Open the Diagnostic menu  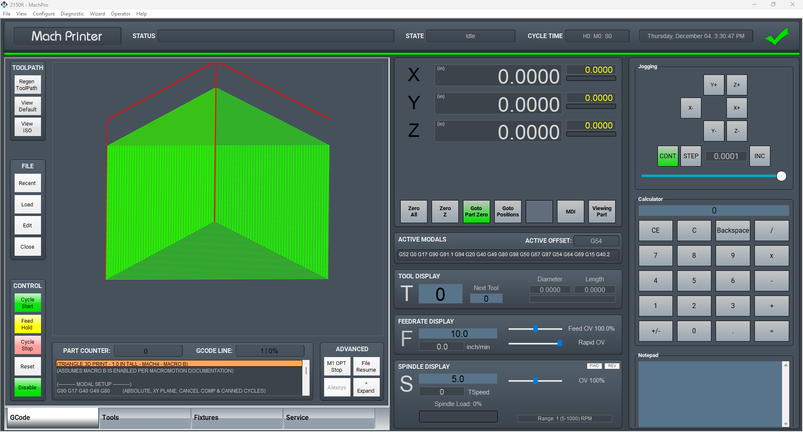pos(72,14)
